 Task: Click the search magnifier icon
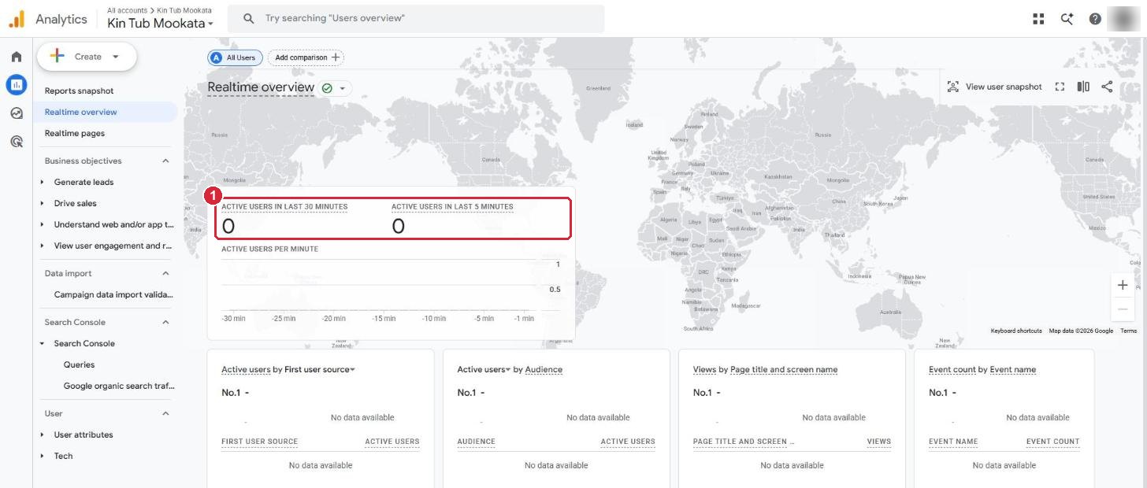point(249,18)
